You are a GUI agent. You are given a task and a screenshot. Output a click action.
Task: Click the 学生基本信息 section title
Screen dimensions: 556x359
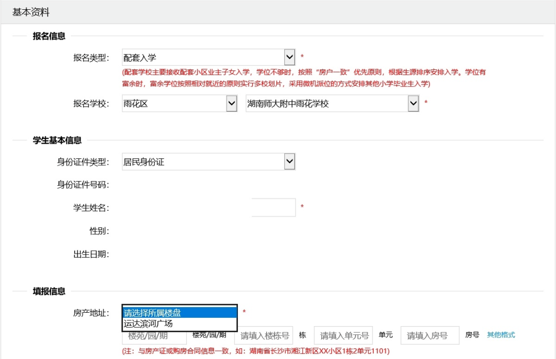pyautogui.click(x=57, y=140)
